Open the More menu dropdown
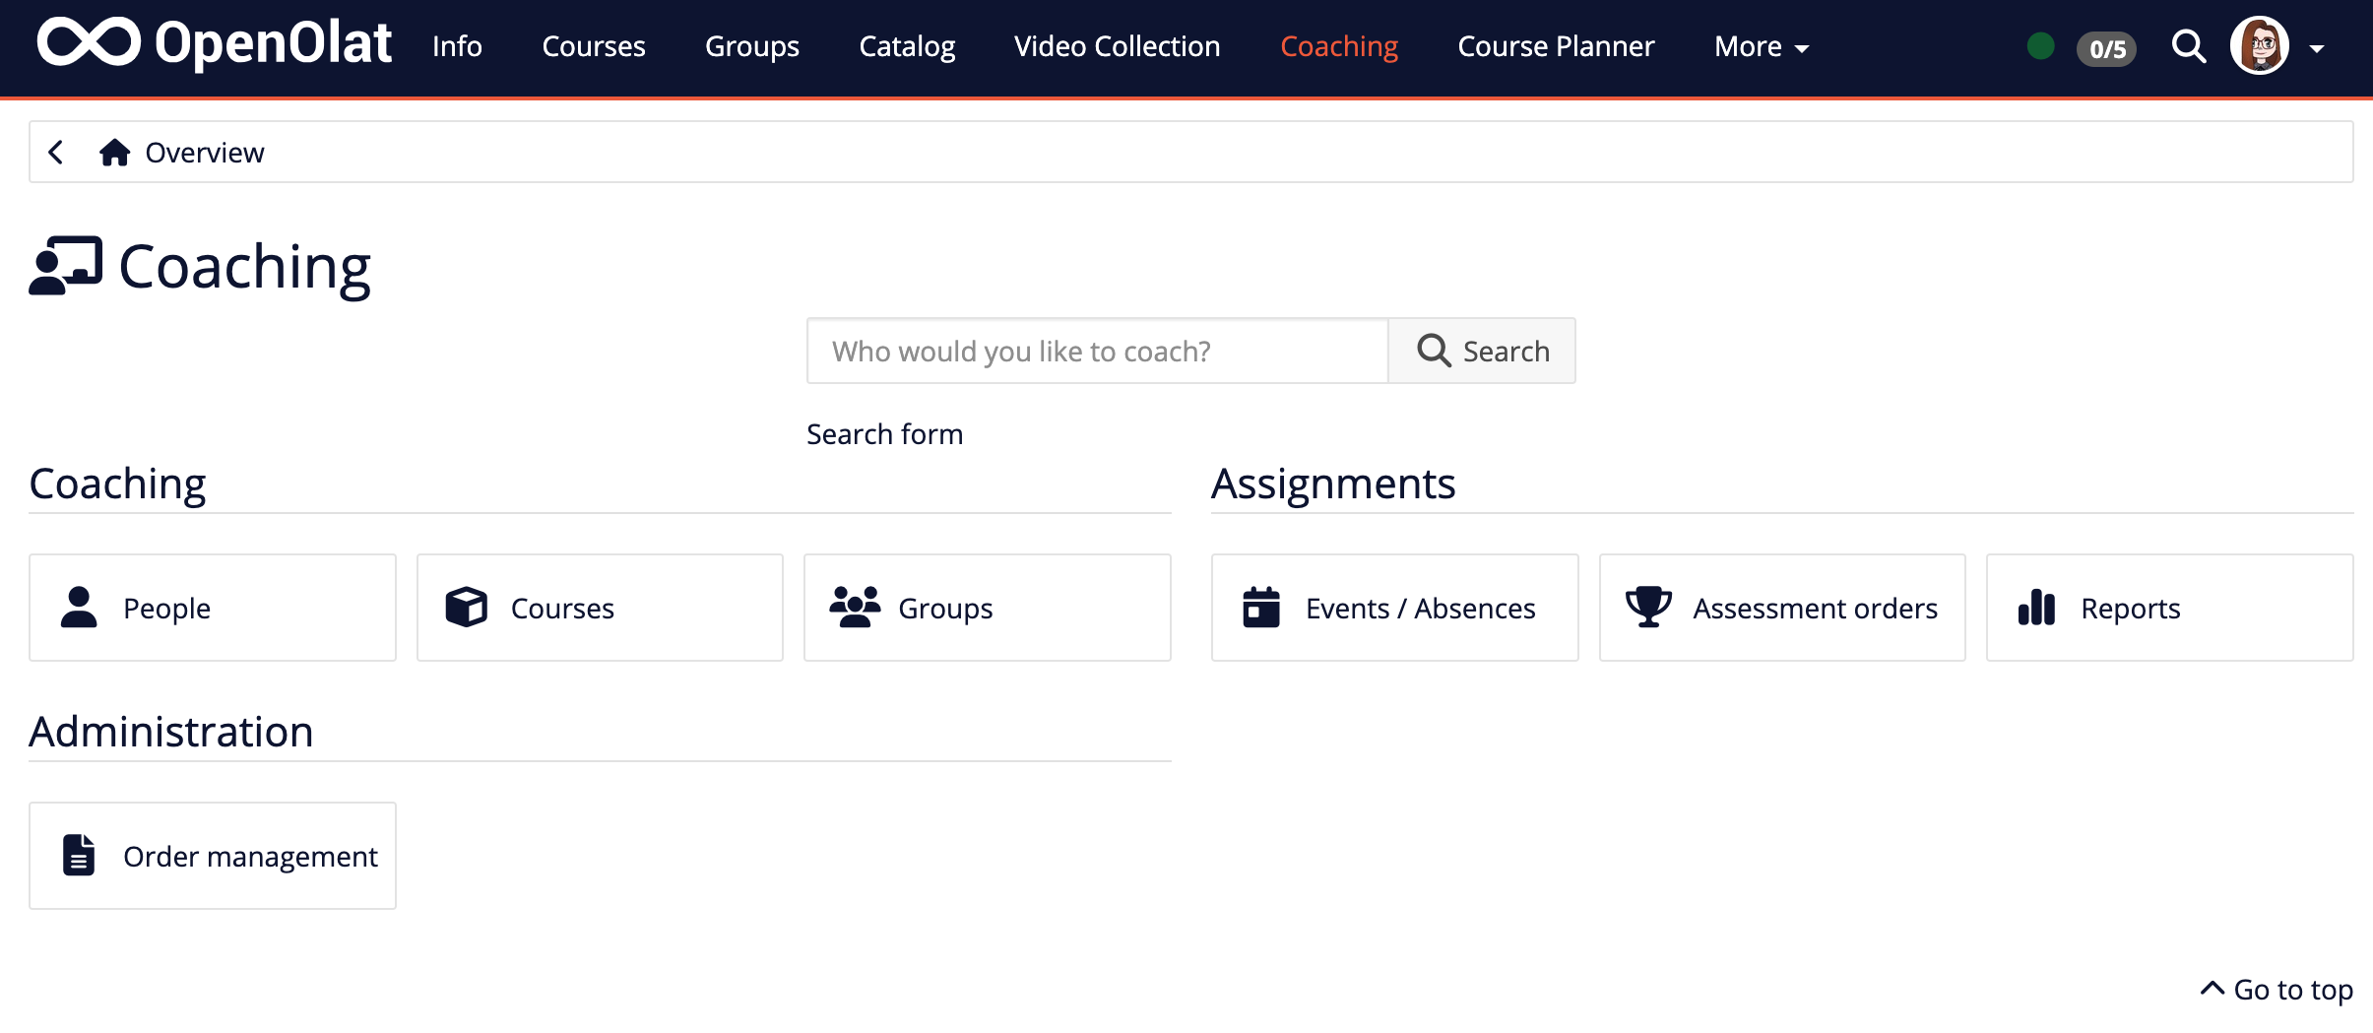This screenshot has height=1033, width=2373. 1760,46
